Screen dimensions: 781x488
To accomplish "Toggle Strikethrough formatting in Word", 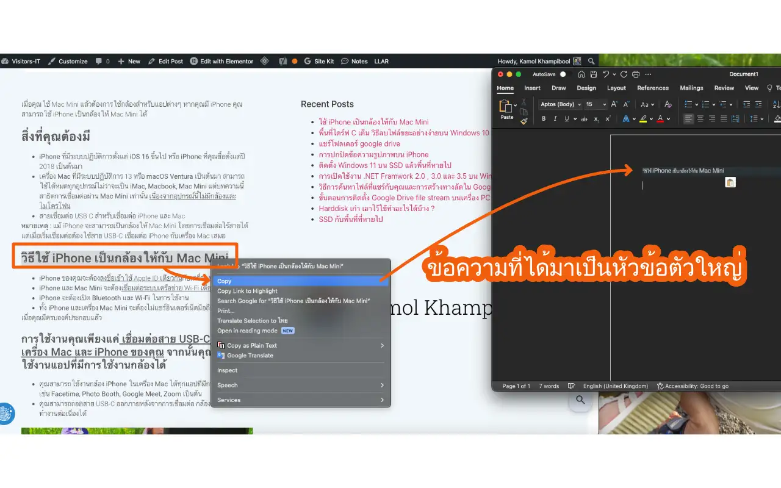I will click(x=584, y=119).
